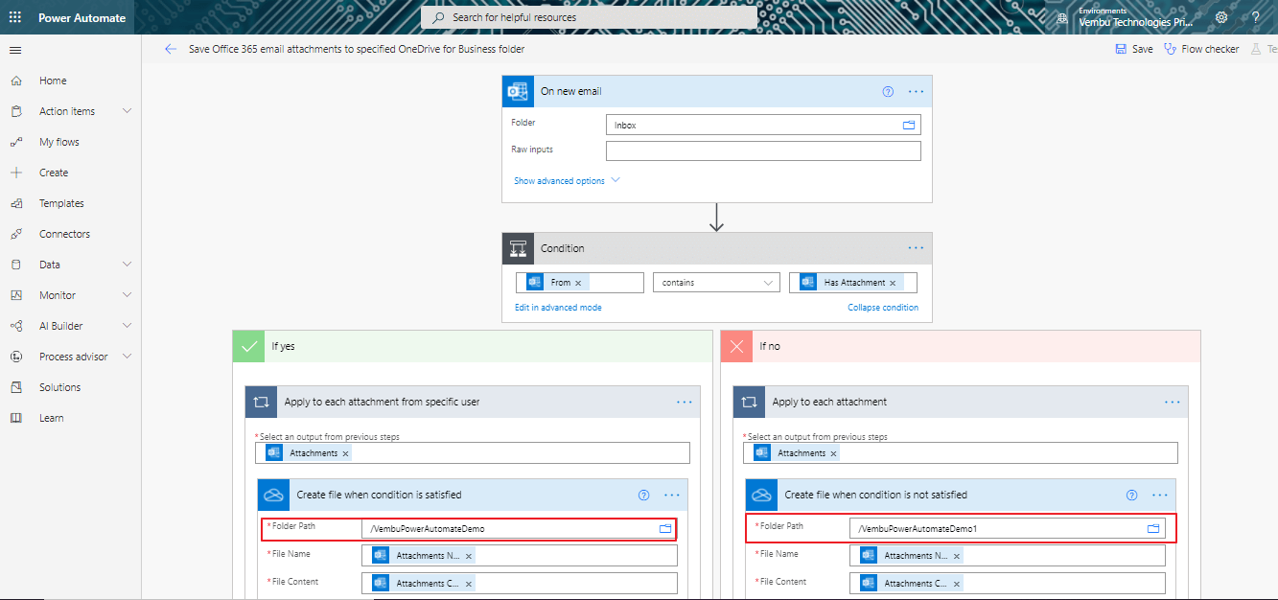
Task: Remove the From token in condition
Action: [x=578, y=283]
